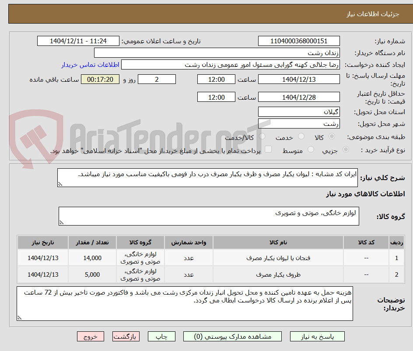Open مشاهده مدارک پیوستی (0) button

pos(233,337)
